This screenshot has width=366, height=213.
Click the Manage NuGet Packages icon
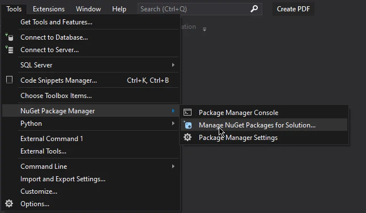click(188, 125)
